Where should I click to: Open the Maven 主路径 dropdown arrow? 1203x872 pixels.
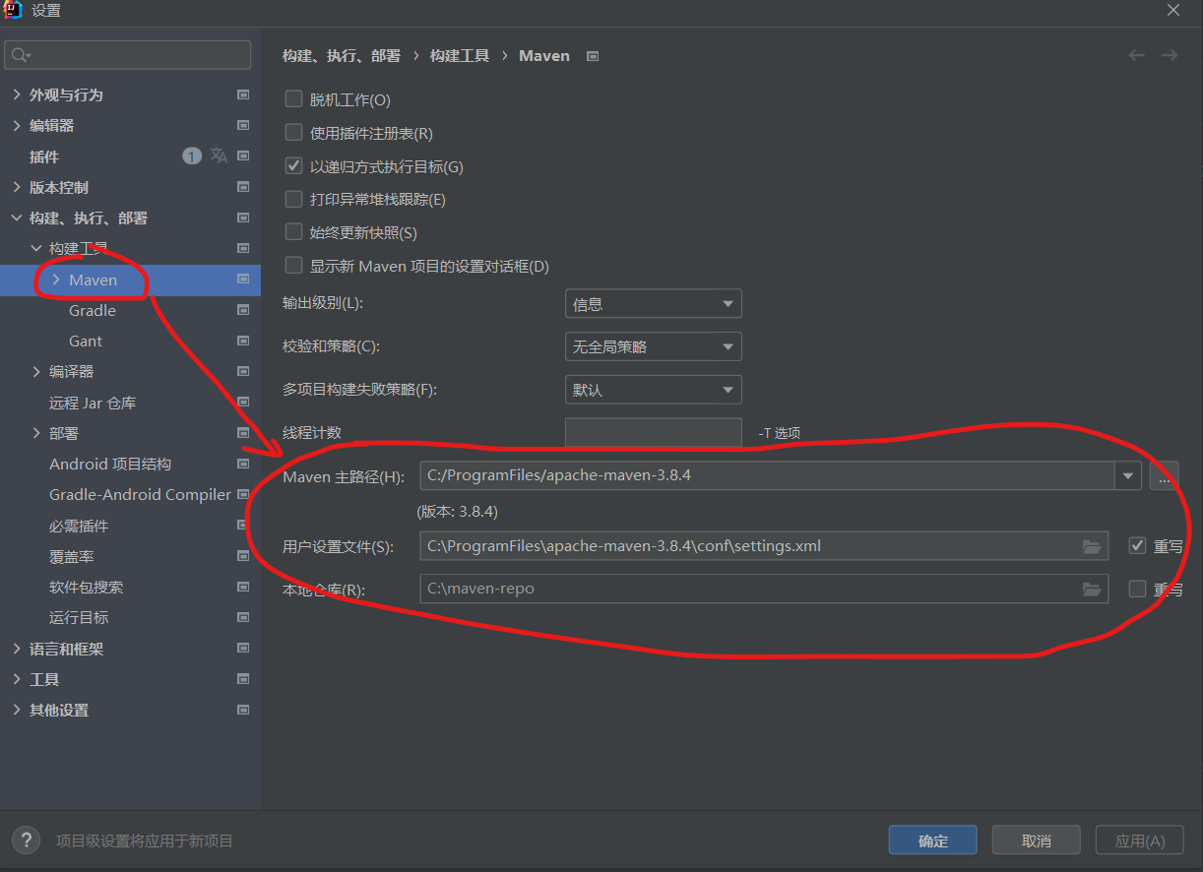[1127, 475]
